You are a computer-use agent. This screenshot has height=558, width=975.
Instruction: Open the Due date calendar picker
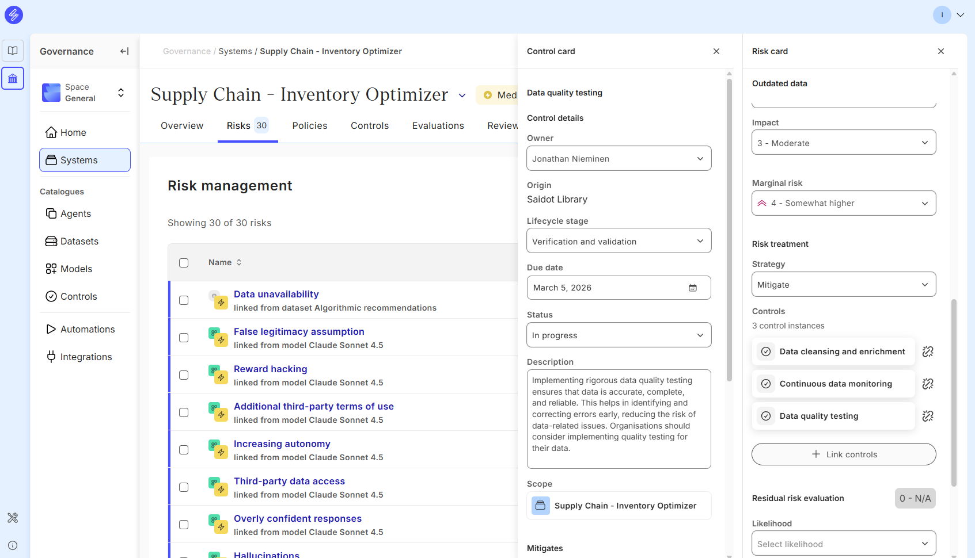pyautogui.click(x=692, y=288)
